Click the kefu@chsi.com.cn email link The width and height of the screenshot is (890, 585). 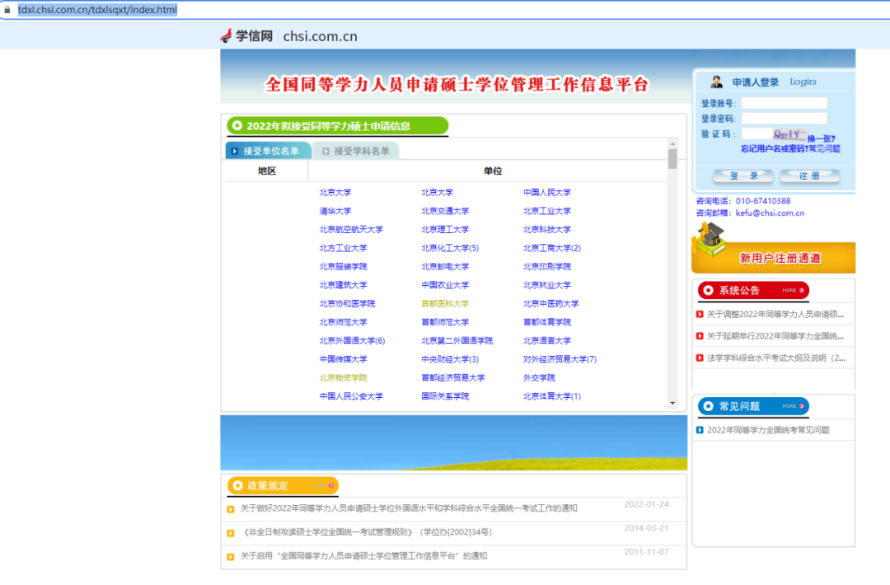770,213
